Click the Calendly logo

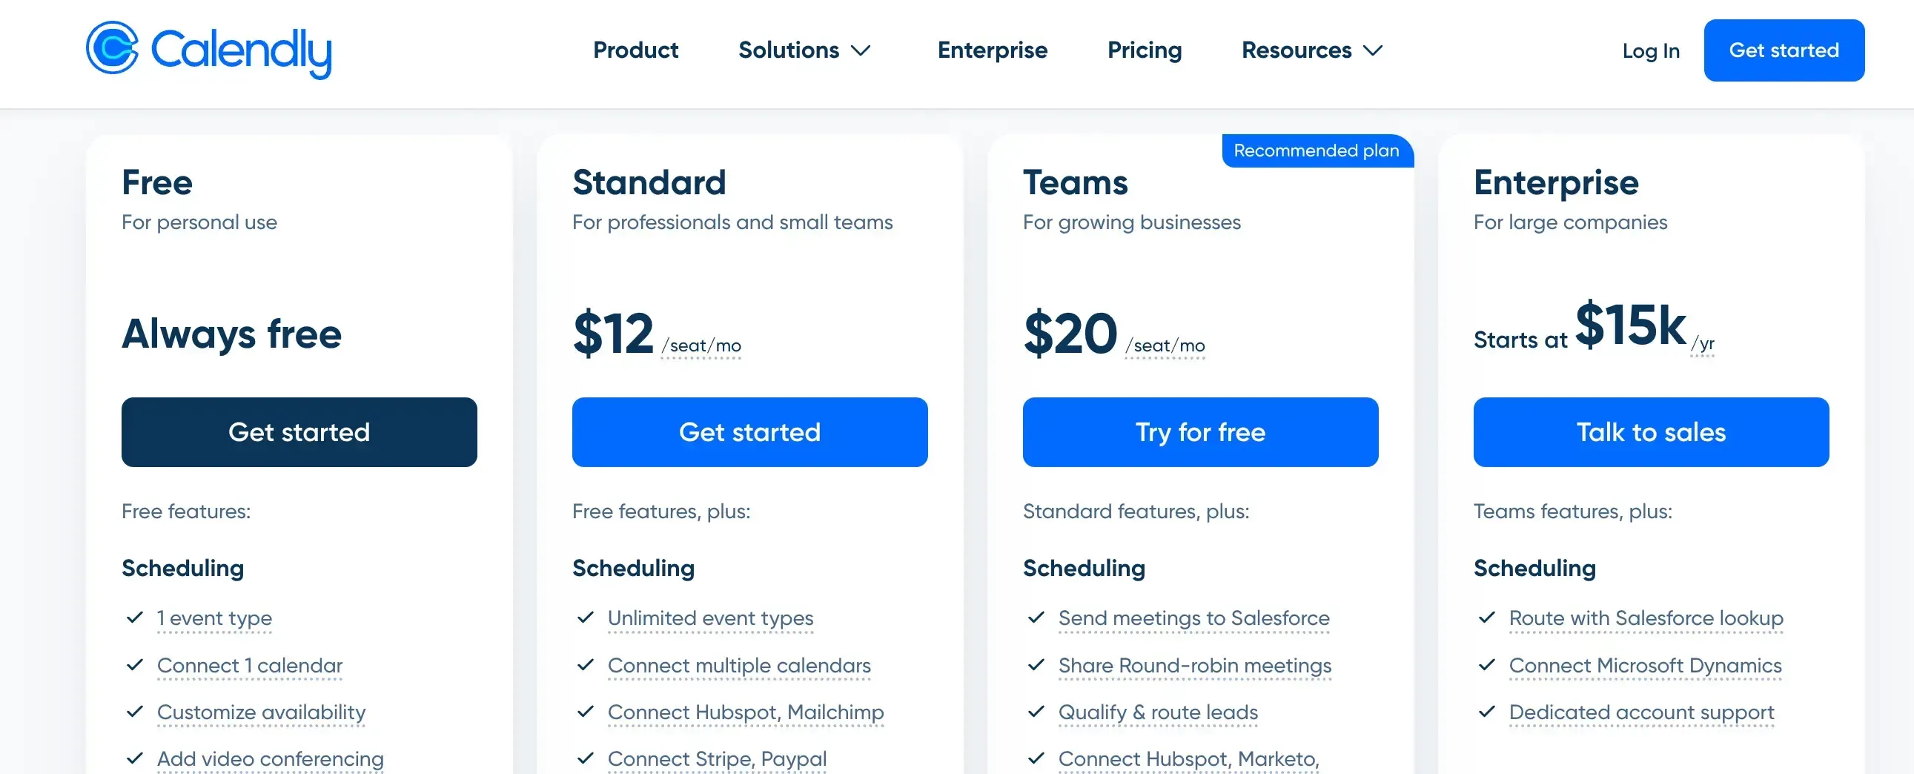pyautogui.click(x=208, y=50)
